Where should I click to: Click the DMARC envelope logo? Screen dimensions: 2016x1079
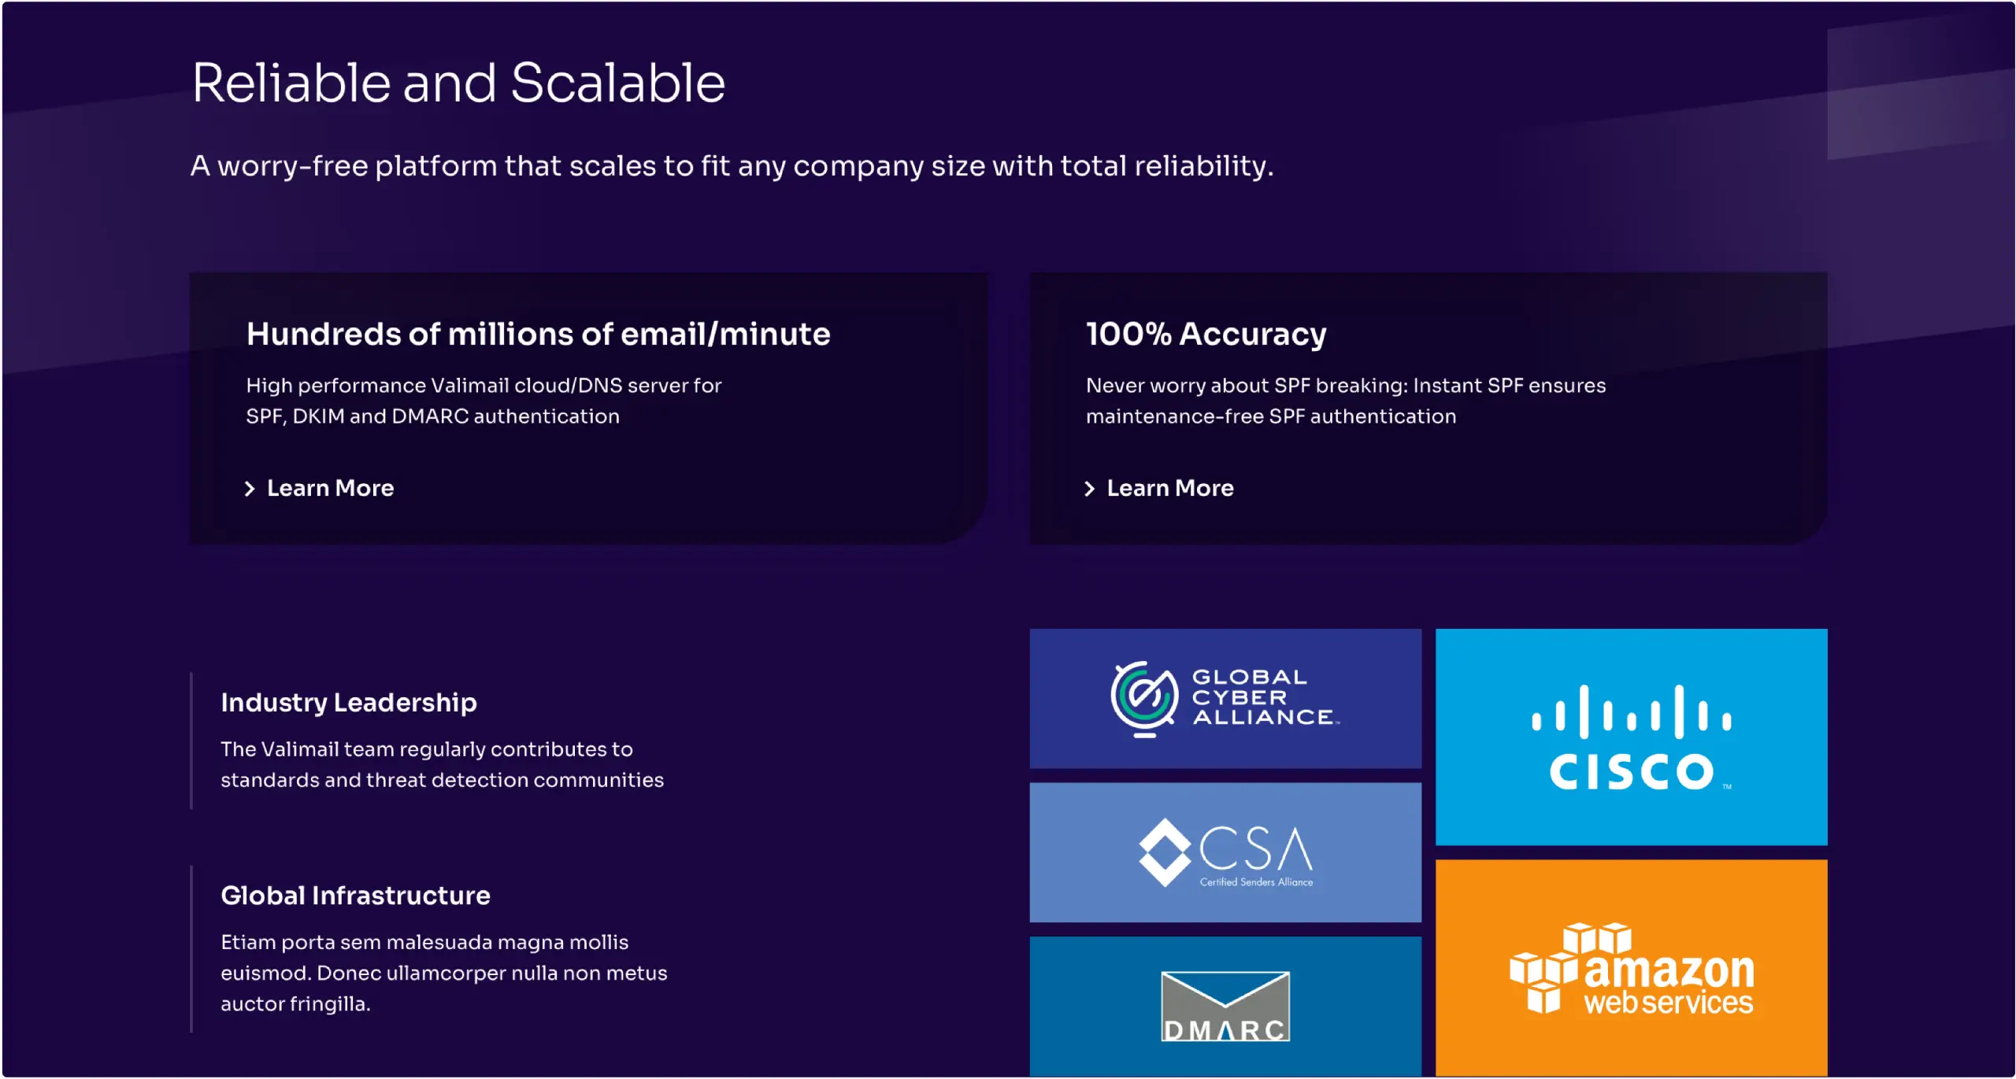(x=1225, y=1007)
